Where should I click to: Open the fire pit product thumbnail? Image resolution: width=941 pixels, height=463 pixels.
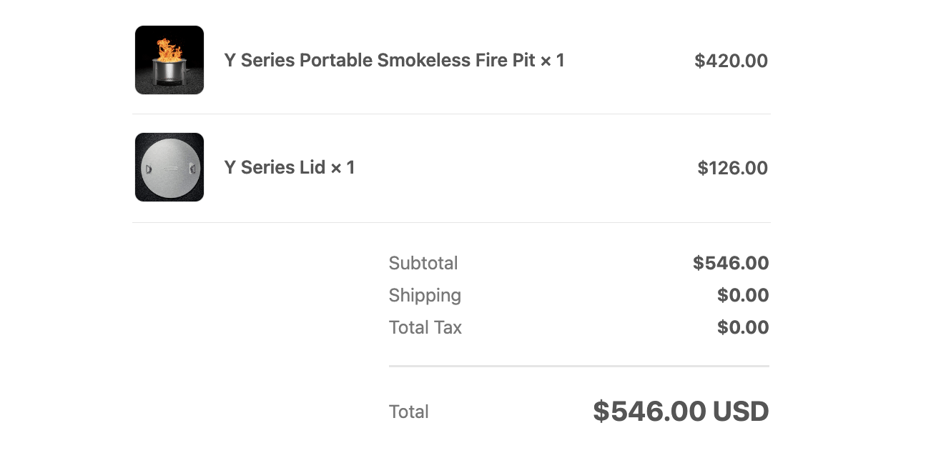169,60
